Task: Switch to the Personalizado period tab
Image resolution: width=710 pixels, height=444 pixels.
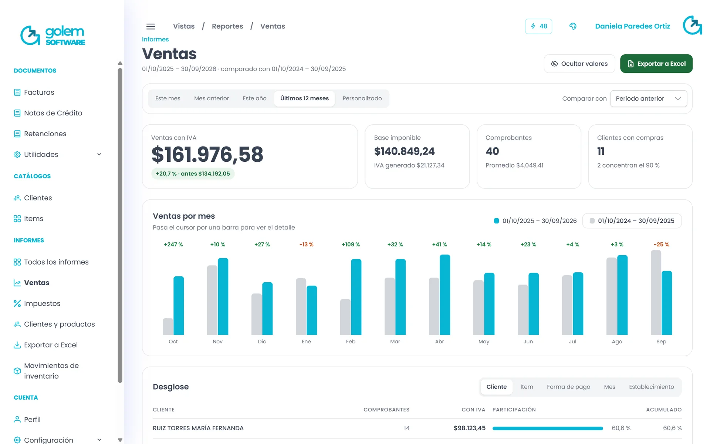Action: click(x=362, y=98)
